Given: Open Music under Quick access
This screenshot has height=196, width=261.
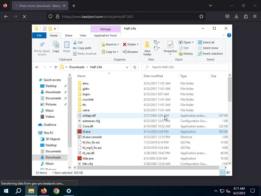Looking at the screenshot, I should 50,110.
